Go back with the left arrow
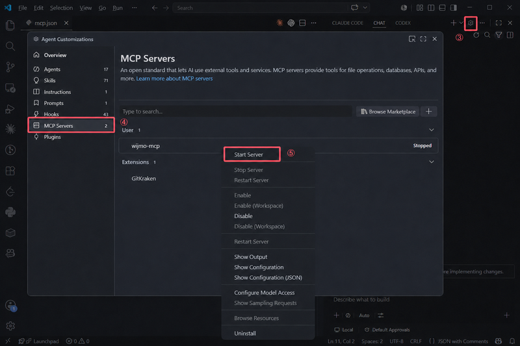Viewport: 520px width, 346px height. pos(155,8)
